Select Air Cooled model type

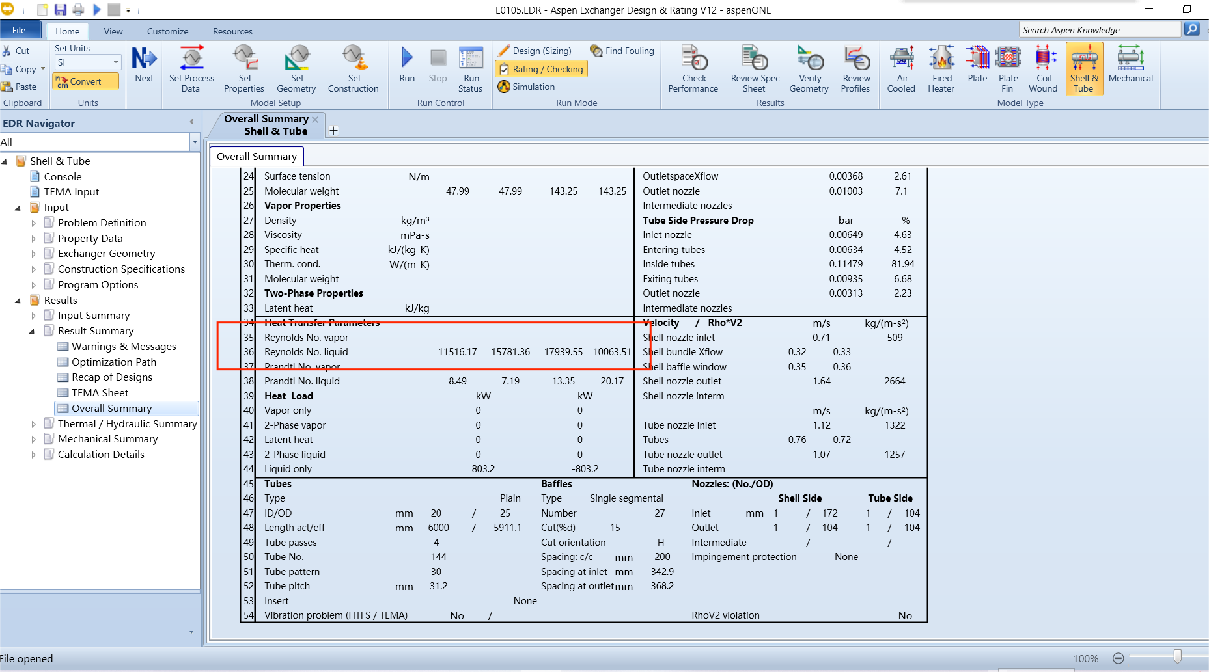click(902, 70)
